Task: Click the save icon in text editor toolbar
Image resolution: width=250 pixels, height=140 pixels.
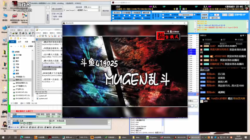Action: (x=43, y=36)
